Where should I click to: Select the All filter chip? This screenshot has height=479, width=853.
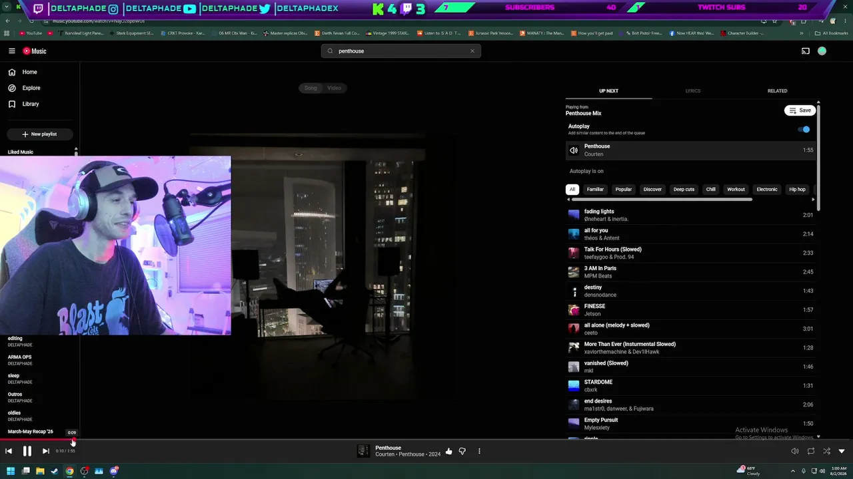[x=572, y=190]
